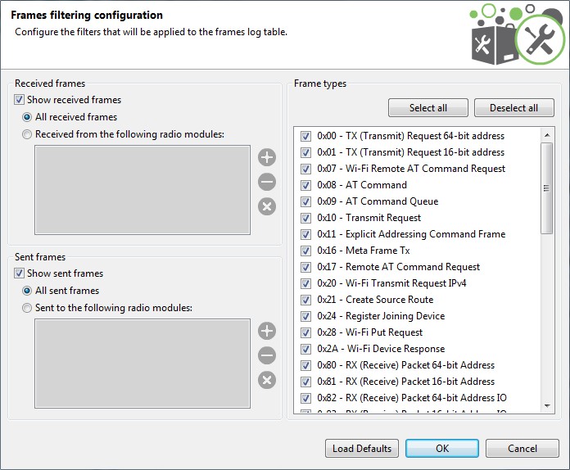Image resolution: width=570 pixels, height=470 pixels.
Task: Click the remove icon beside sent radio modules list
Action: pyautogui.click(x=267, y=355)
